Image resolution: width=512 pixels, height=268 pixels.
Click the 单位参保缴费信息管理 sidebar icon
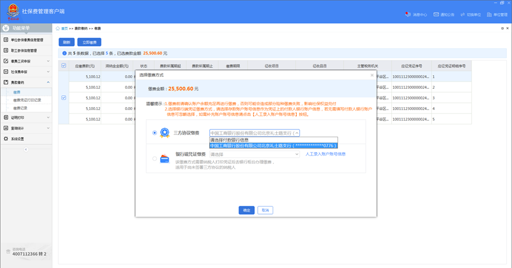point(6,40)
